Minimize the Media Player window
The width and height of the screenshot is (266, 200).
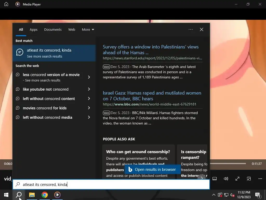click(x=236, y=4)
